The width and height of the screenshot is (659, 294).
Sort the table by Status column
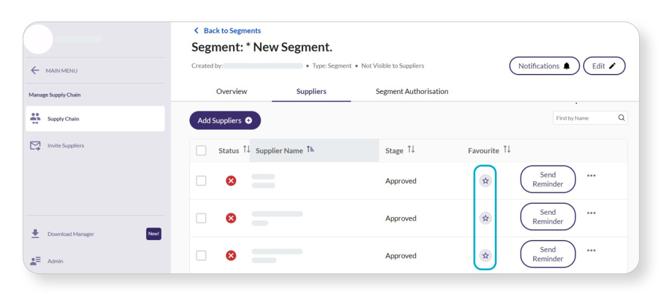pyautogui.click(x=246, y=151)
